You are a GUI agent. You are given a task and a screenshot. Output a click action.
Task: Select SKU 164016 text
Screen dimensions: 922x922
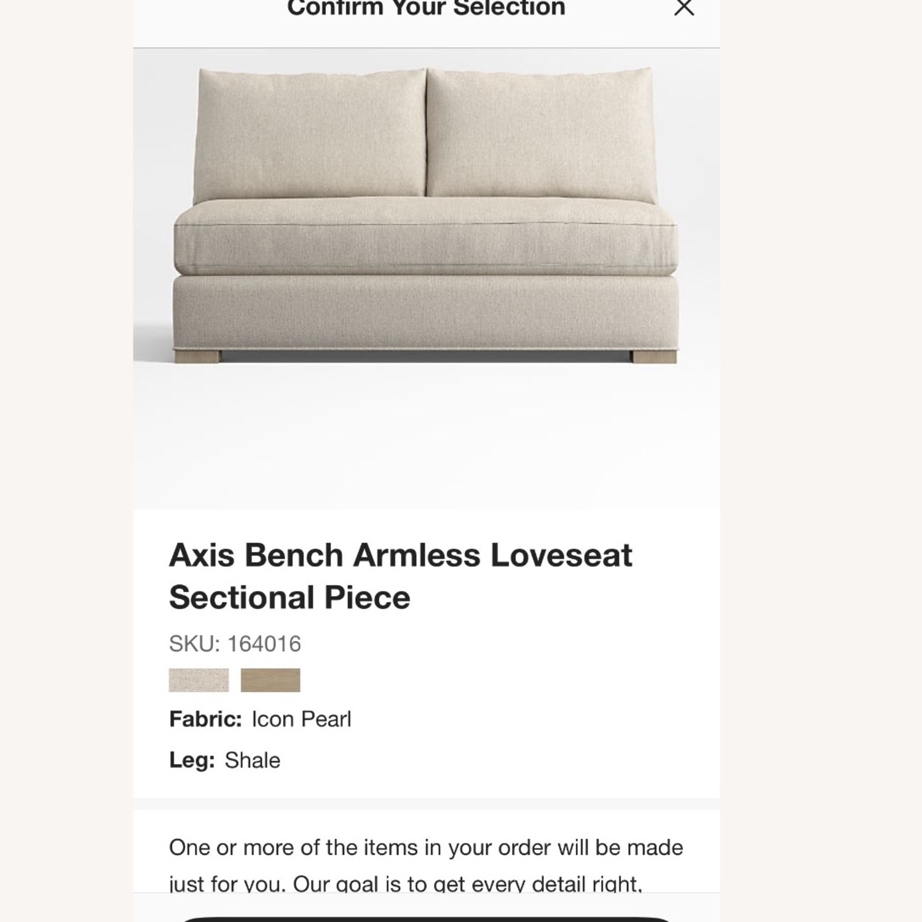(235, 644)
